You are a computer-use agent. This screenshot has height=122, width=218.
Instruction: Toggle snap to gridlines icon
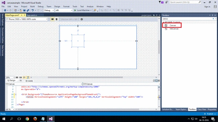pos(20,78)
